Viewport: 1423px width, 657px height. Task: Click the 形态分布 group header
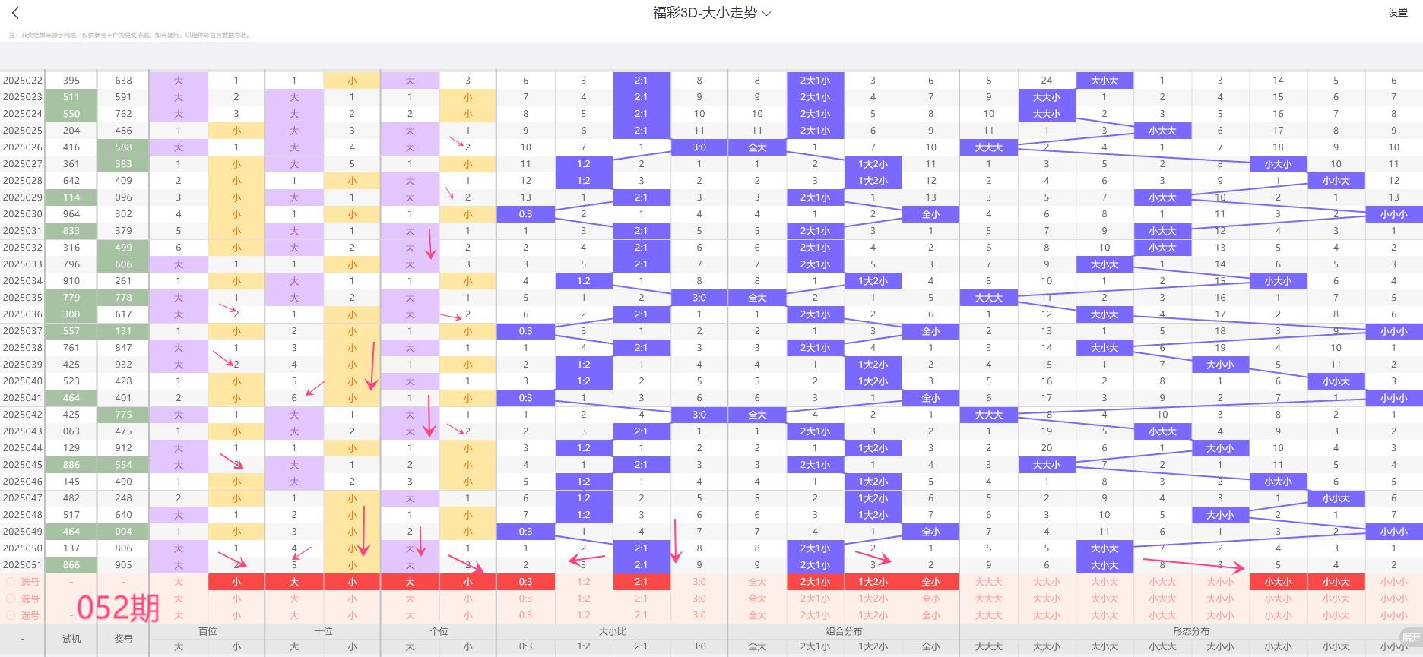click(x=1190, y=631)
